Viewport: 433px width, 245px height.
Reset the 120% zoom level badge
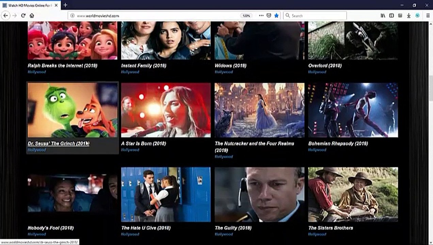pos(246,16)
